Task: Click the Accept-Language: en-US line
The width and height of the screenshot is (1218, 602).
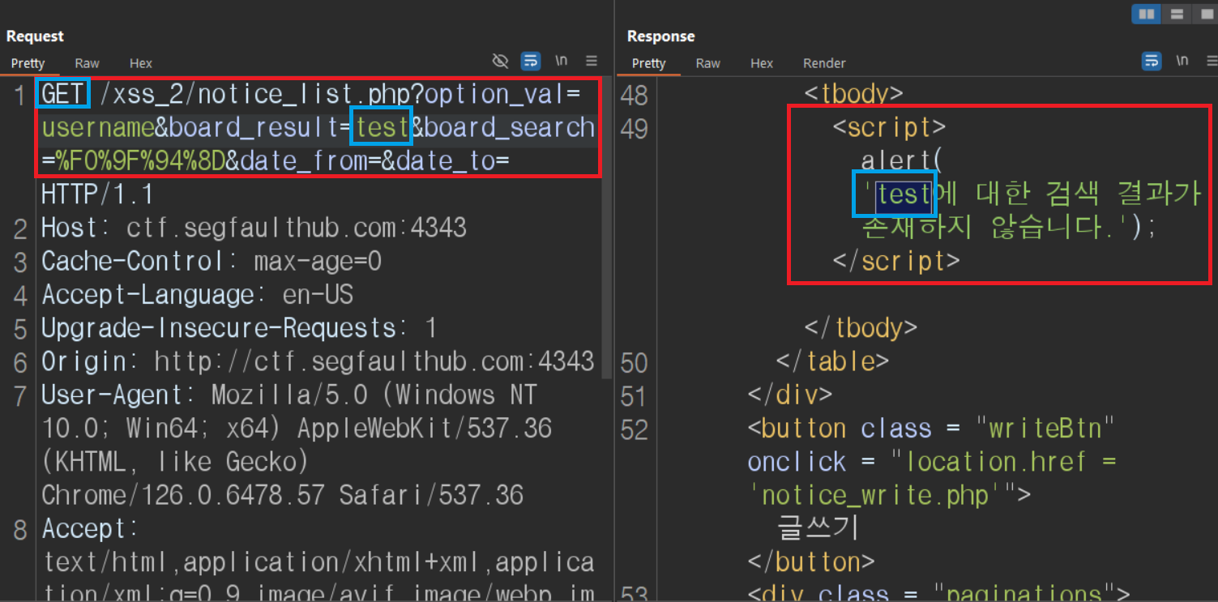Action: point(197,295)
